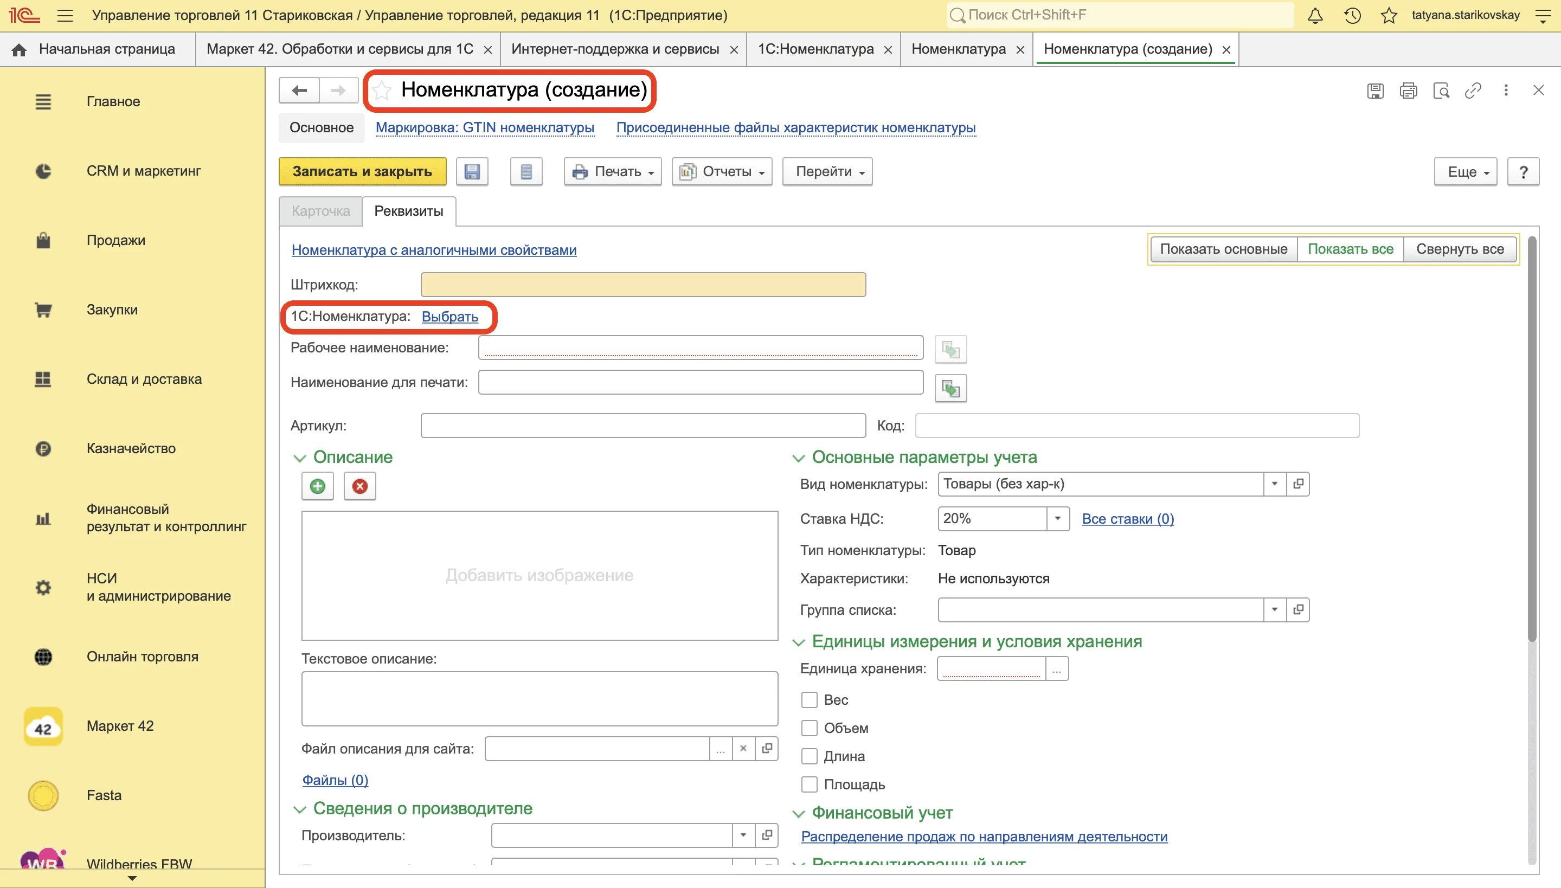The height and width of the screenshot is (888, 1561).
Task: Click the list document icon next to save
Action: tap(526, 171)
